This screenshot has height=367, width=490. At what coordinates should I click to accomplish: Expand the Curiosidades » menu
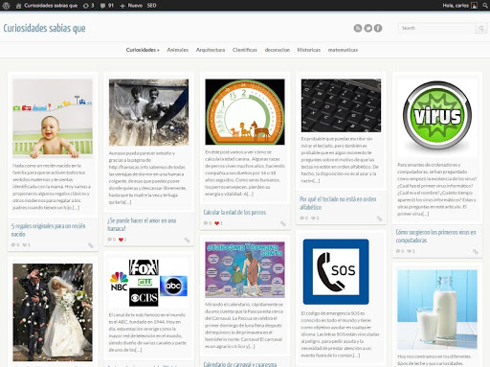tap(143, 50)
